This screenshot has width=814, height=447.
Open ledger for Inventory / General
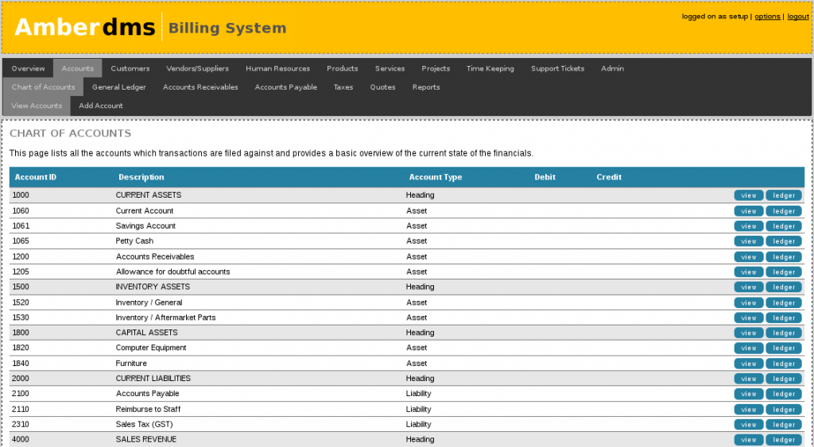(784, 302)
